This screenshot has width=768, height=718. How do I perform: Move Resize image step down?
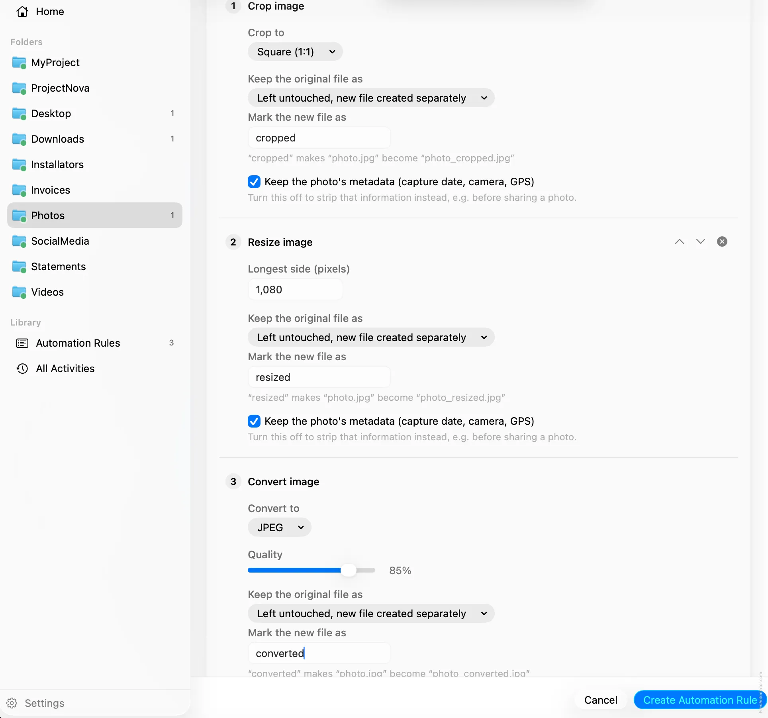(701, 241)
